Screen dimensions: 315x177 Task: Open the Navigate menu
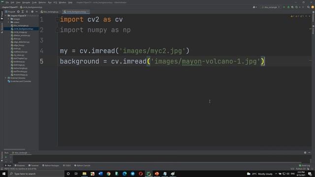tap(26, 2)
